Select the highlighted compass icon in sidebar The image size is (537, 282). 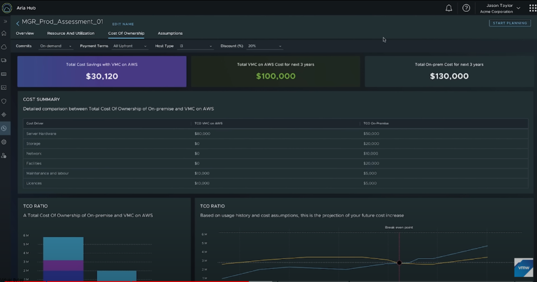click(x=4, y=128)
